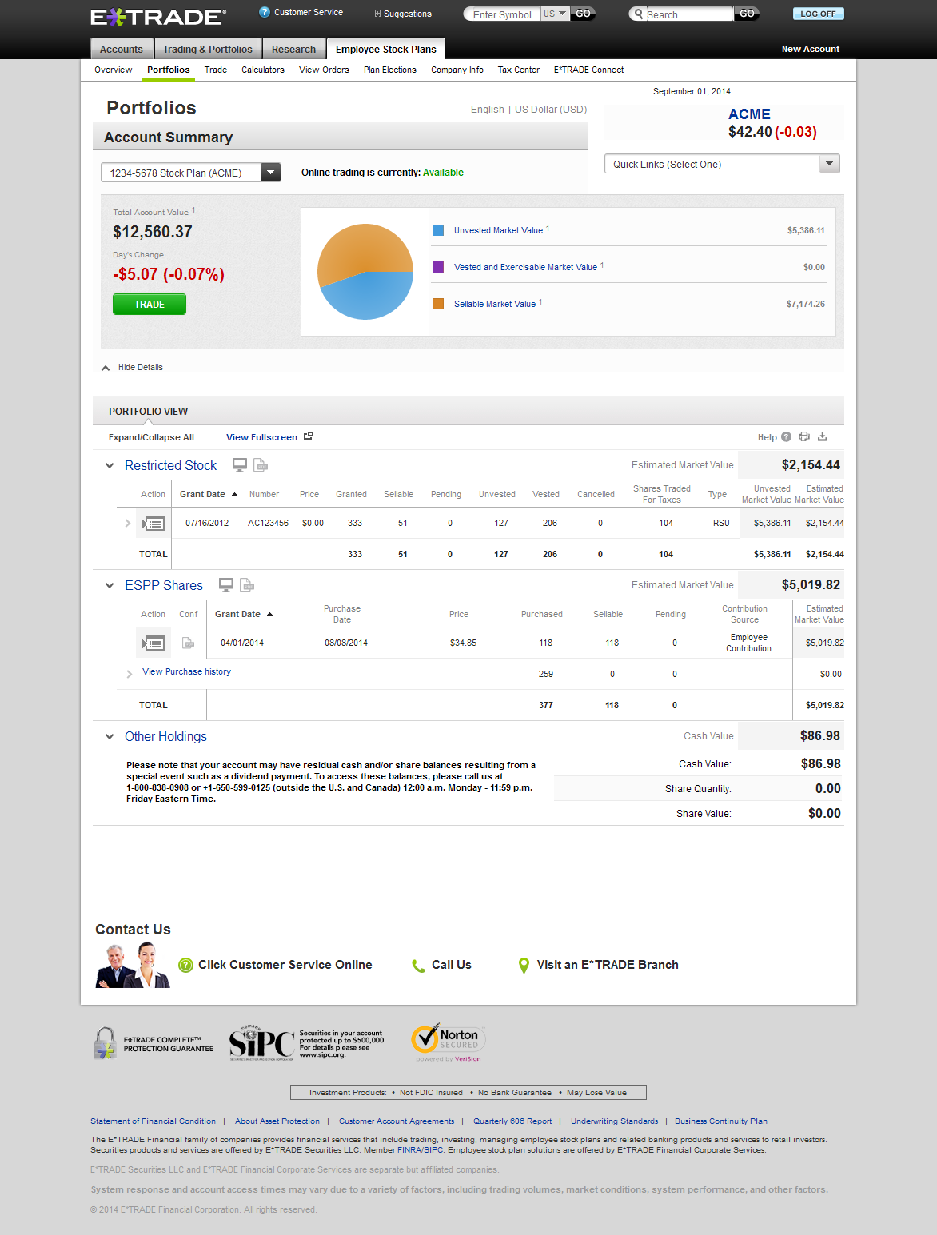Open the ACME stock quote link
The width and height of the screenshot is (937, 1235).
[749, 114]
